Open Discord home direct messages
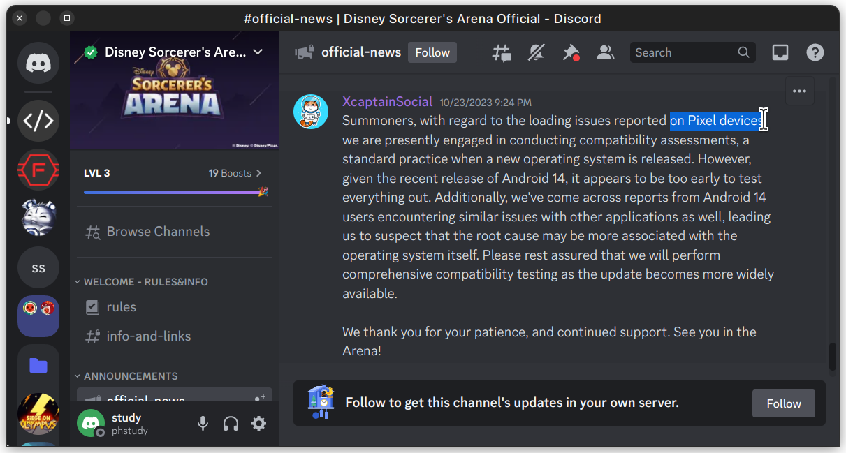 [x=38, y=63]
